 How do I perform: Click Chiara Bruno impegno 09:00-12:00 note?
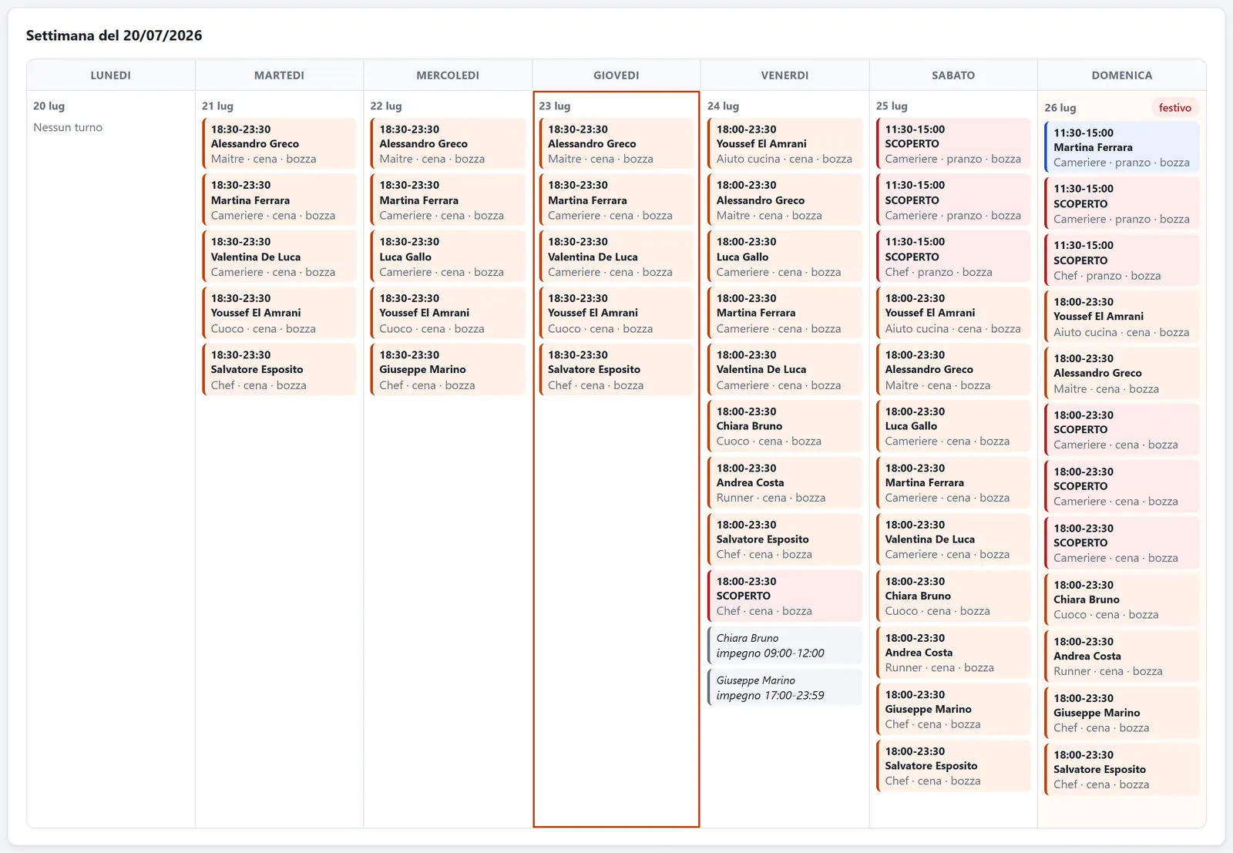[x=784, y=646]
